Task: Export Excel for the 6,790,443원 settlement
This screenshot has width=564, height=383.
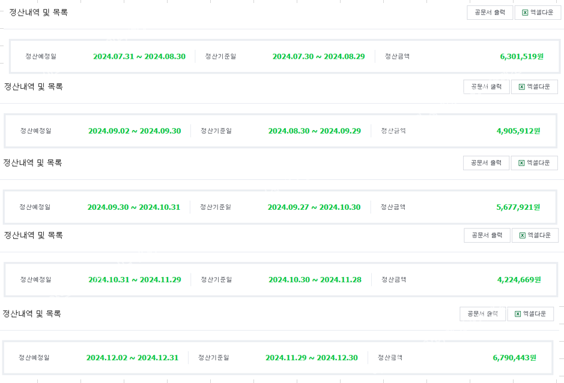Action: point(530,314)
